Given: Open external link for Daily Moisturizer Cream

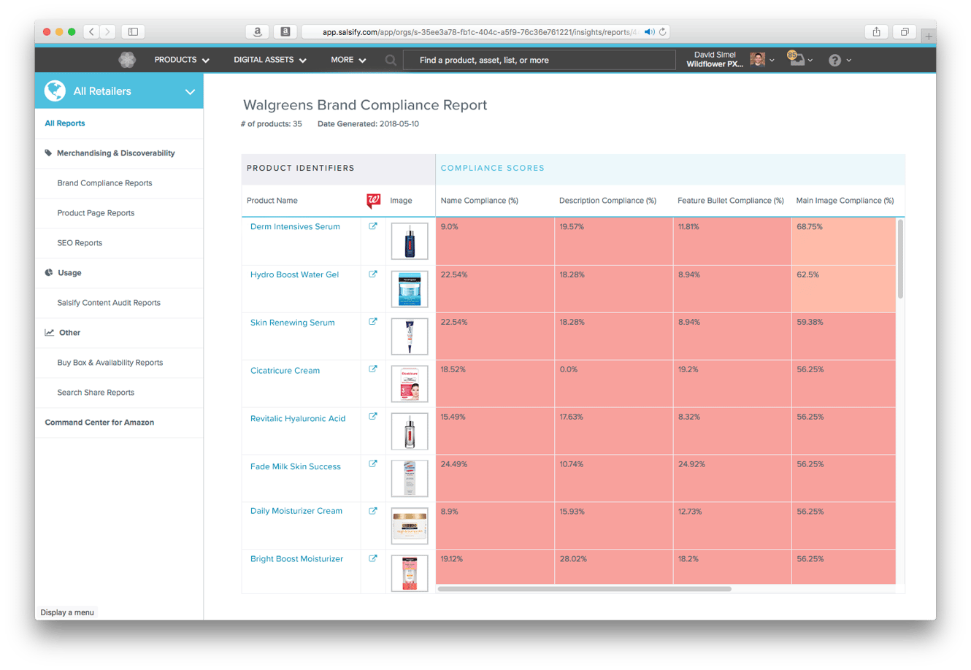Looking at the screenshot, I should (373, 512).
